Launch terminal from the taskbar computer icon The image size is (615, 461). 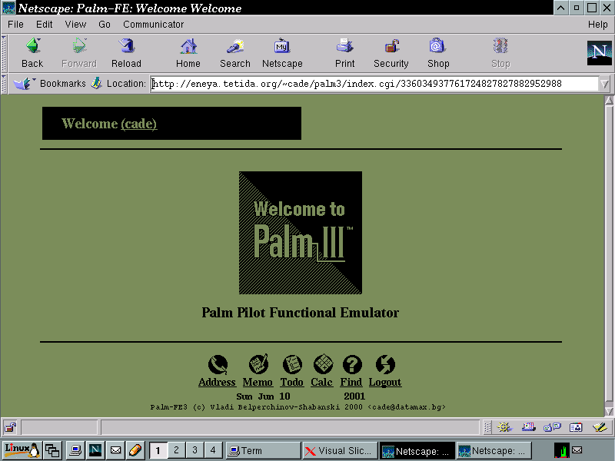pos(75,450)
